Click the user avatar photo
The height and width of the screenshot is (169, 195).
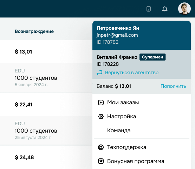coord(184,9)
